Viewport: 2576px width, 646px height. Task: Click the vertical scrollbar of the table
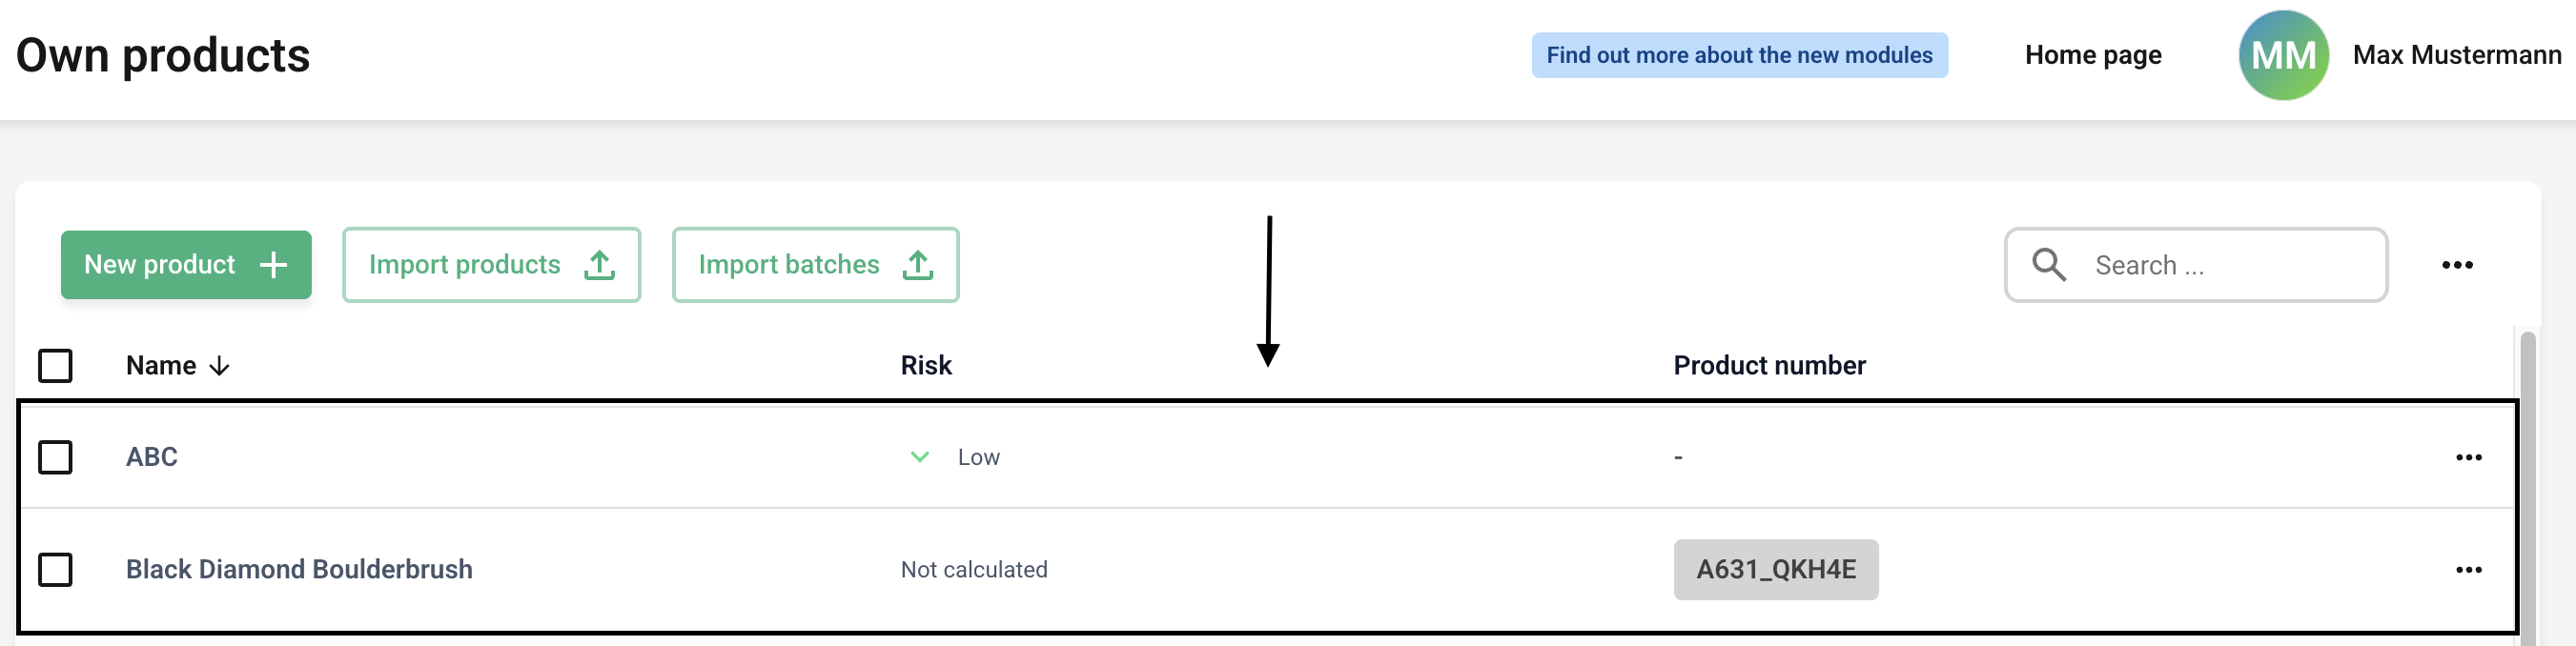2527,480
